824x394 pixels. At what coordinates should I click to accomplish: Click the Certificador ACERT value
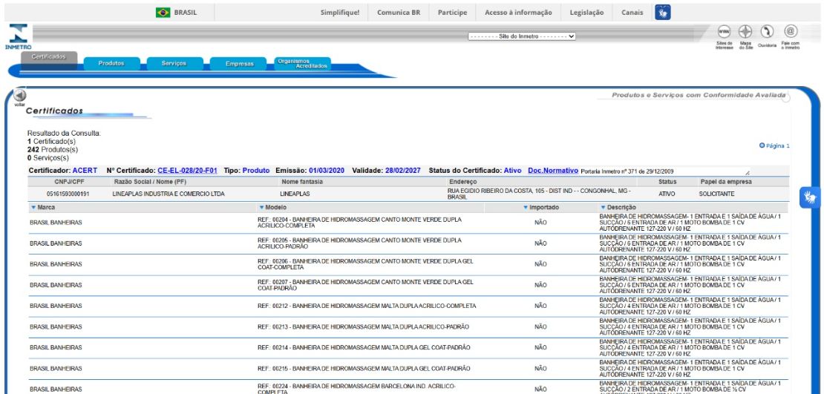click(x=85, y=171)
